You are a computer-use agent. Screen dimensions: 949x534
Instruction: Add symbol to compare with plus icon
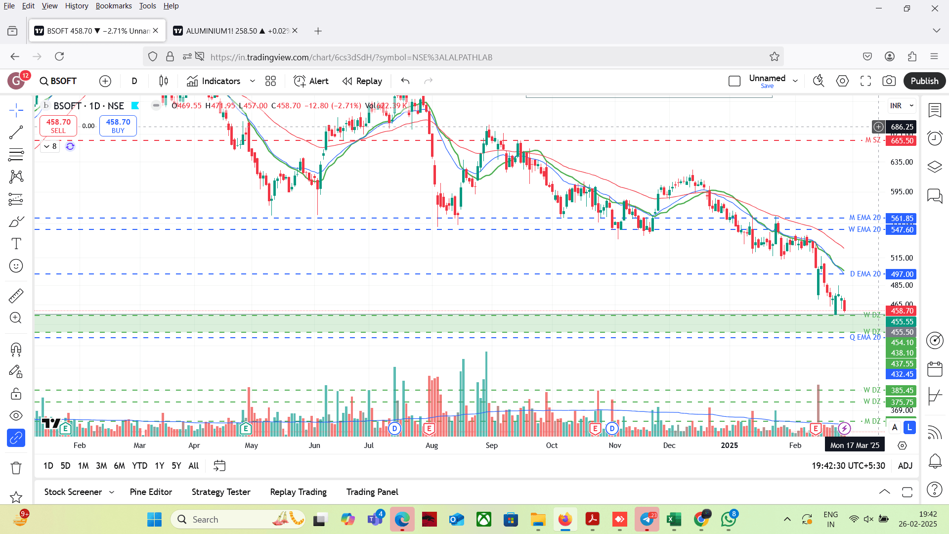(105, 81)
